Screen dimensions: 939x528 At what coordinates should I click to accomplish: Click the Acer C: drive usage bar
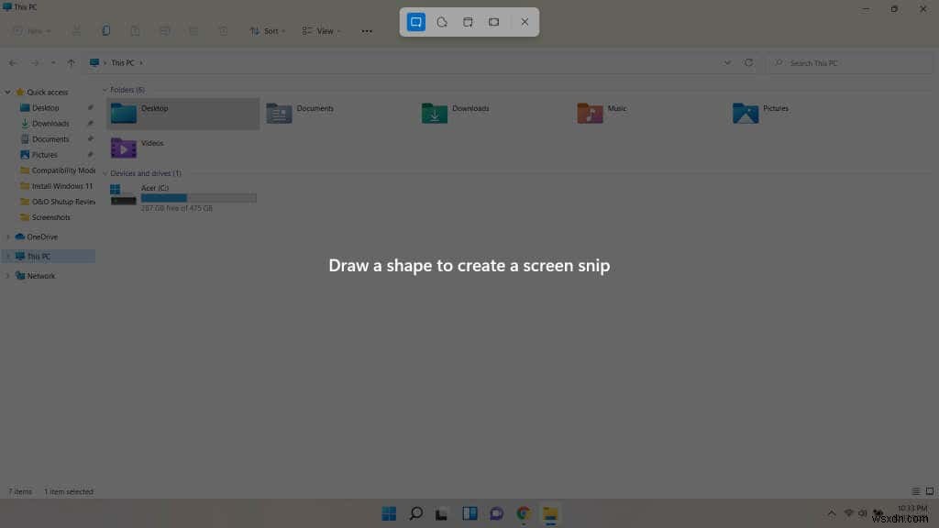pyautogui.click(x=198, y=197)
